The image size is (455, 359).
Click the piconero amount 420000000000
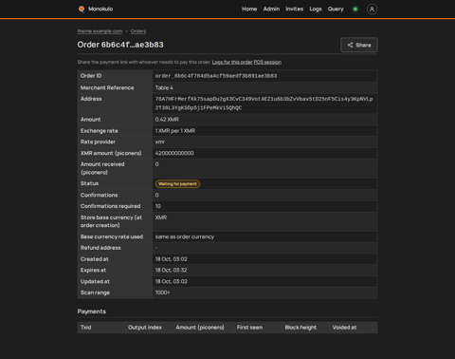174,153
